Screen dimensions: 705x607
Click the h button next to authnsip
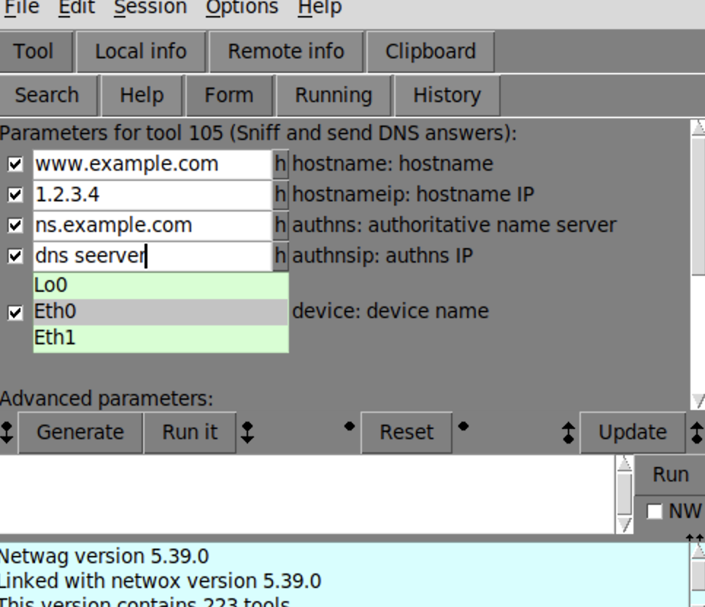tap(280, 256)
